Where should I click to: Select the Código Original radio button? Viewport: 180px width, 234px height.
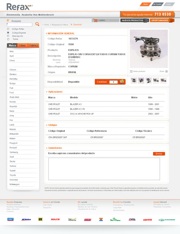(8, 32)
